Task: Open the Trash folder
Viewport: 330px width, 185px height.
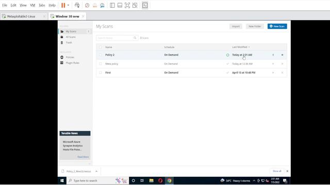Action: [x=69, y=43]
